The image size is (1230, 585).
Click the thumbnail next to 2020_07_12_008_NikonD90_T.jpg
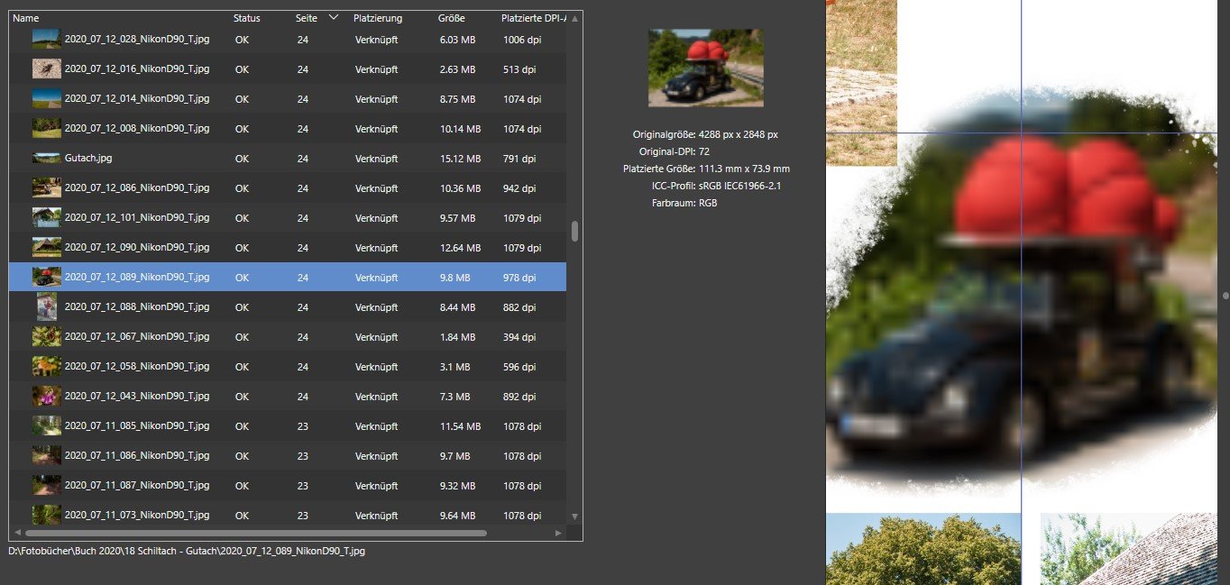pos(47,128)
